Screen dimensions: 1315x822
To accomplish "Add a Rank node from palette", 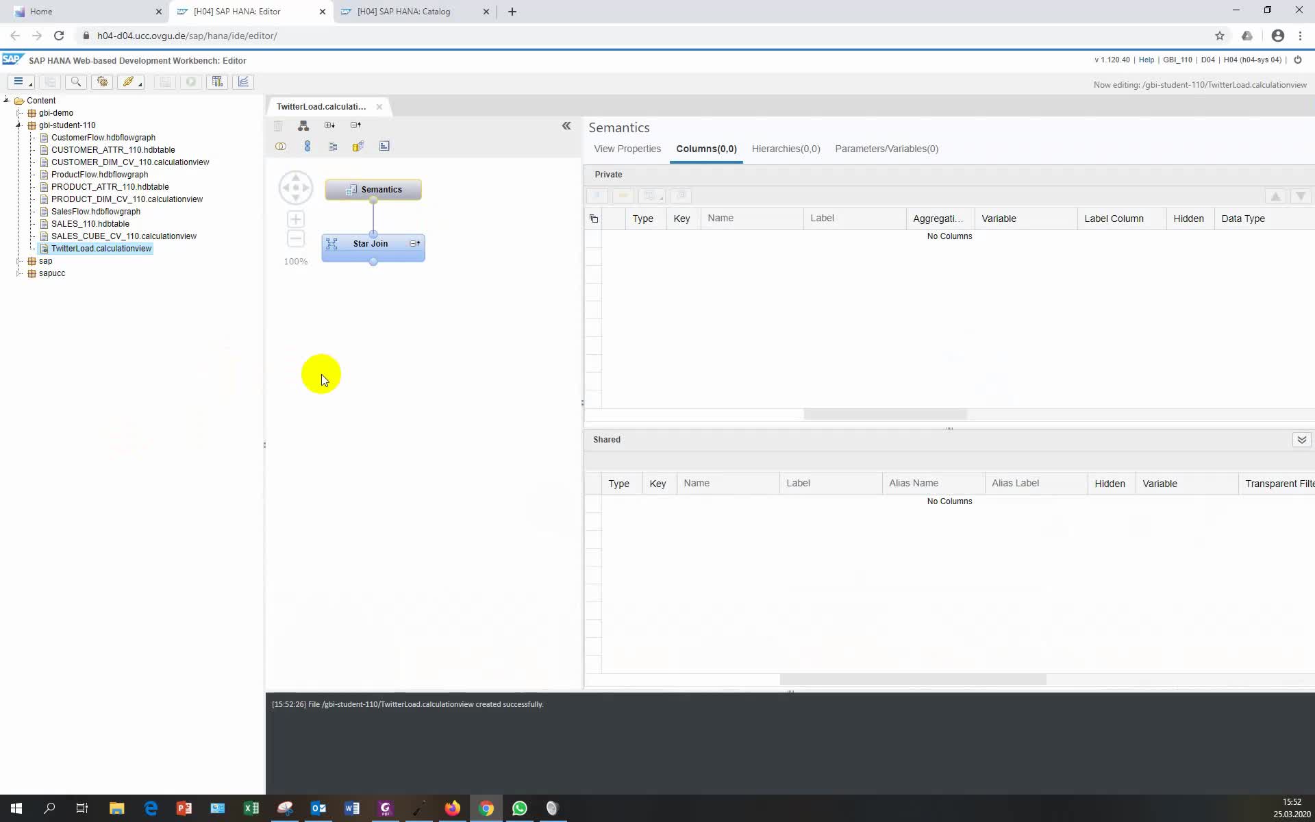I will click(384, 147).
